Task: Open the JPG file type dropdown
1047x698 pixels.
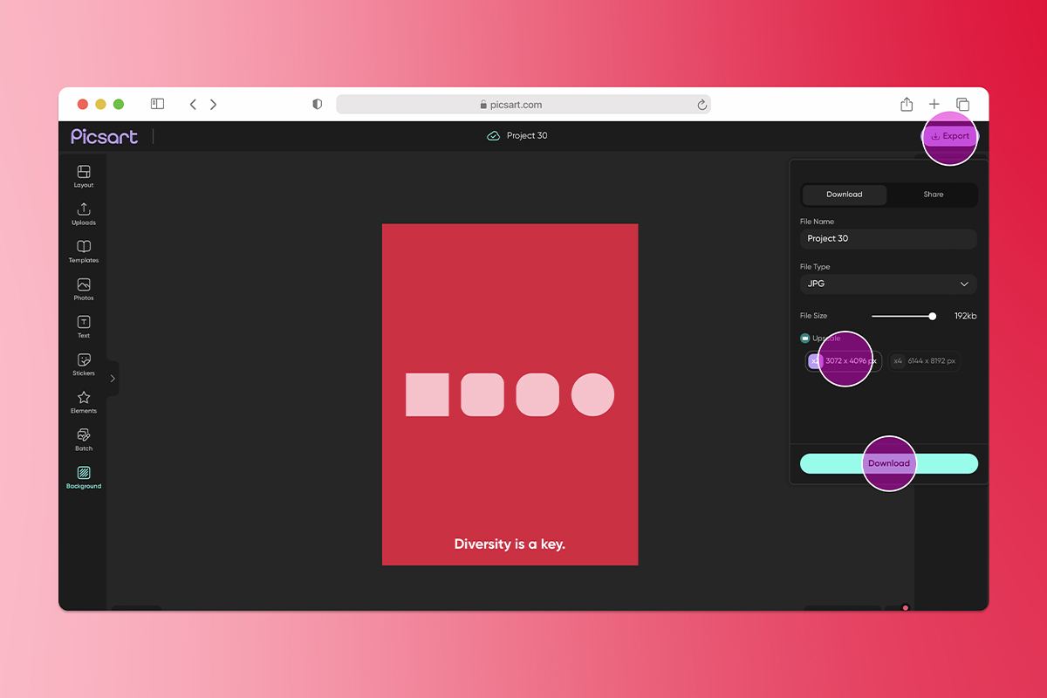Action: pyautogui.click(x=887, y=284)
